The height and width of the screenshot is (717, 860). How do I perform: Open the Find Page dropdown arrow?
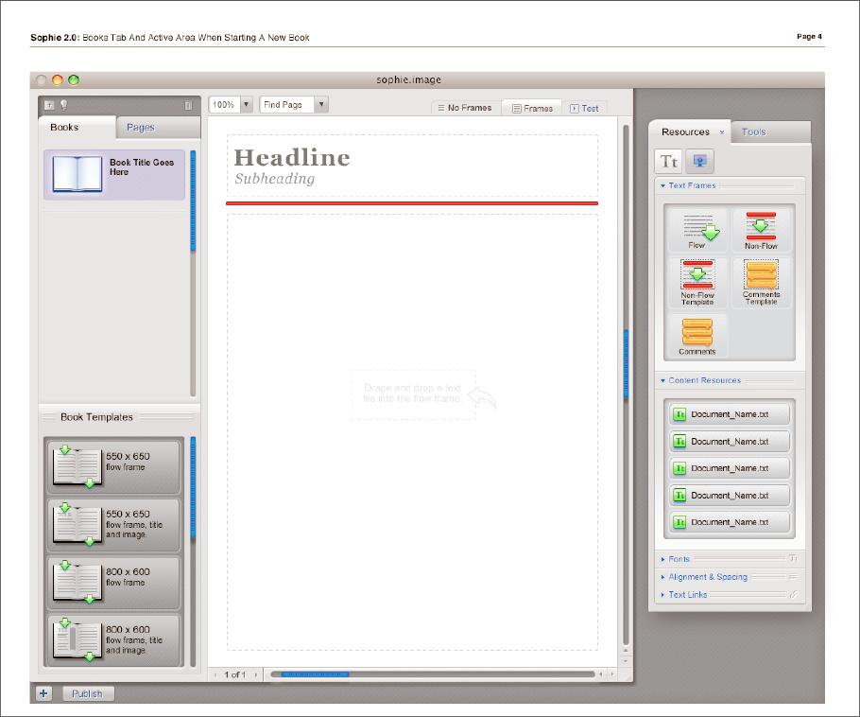pos(321,104)
